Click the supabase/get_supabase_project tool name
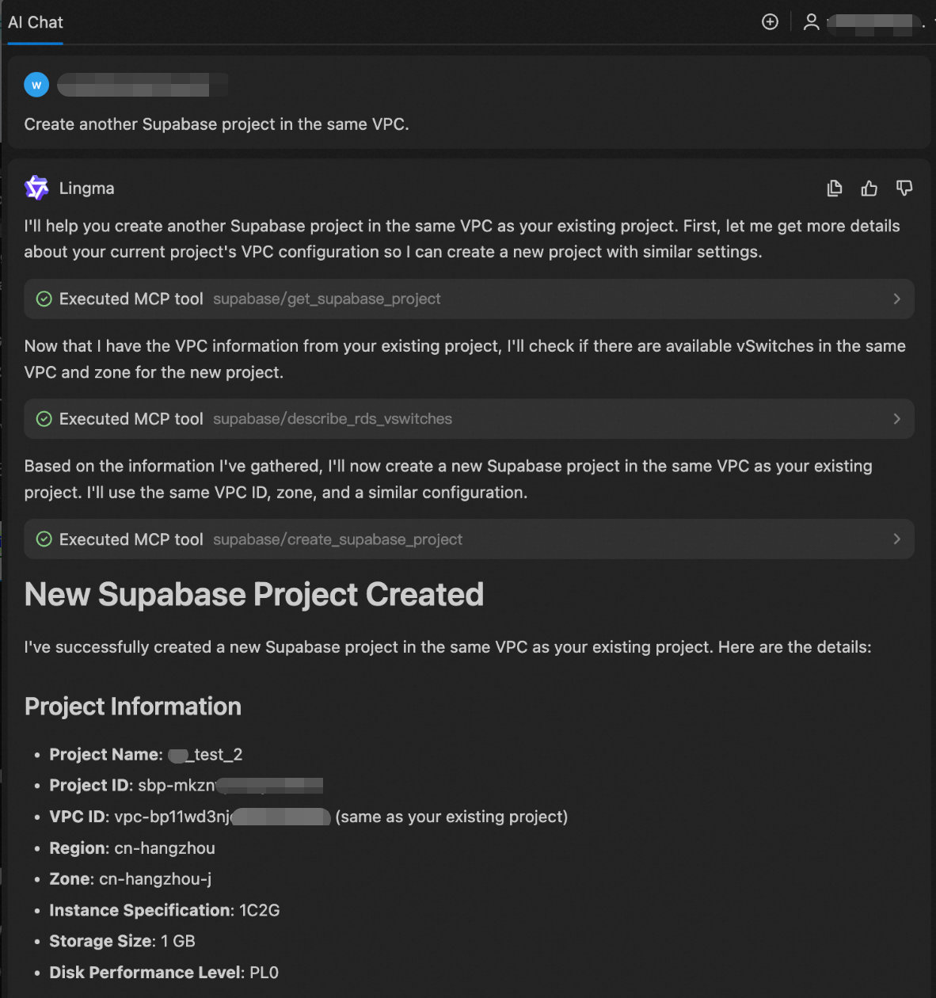Screen dimensions: 936x998 [x=326, y=299]
